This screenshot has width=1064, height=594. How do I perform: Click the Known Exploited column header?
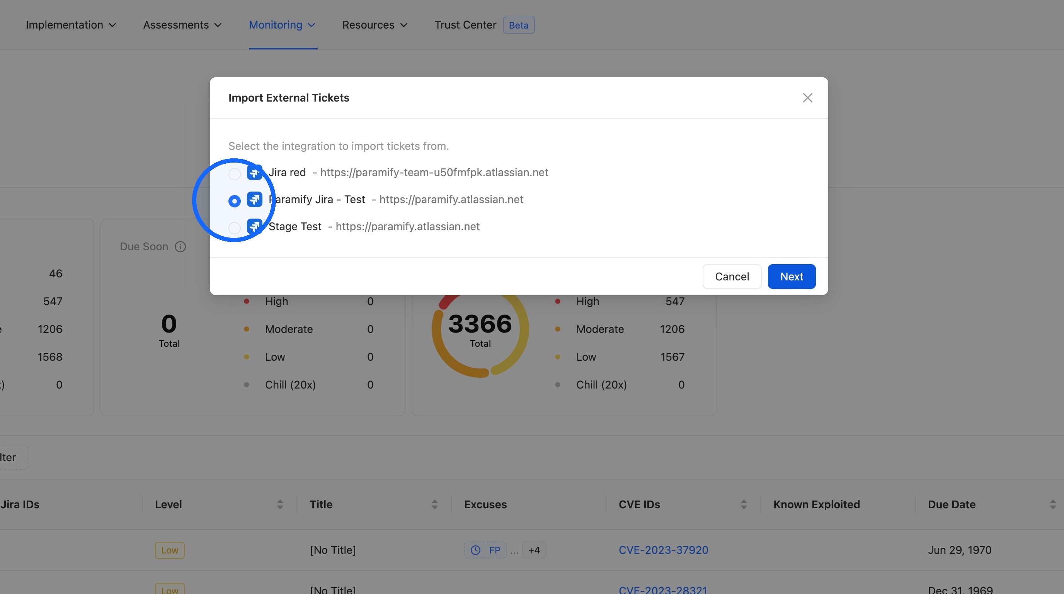[x=817, y=504]
